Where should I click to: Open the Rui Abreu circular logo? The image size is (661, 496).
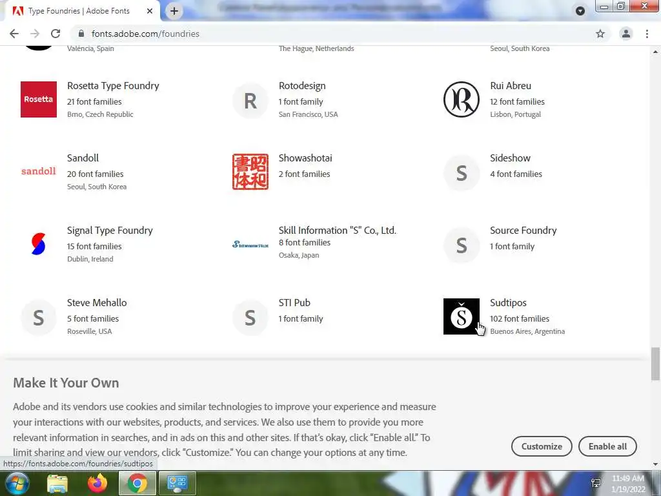[x=462, y=99]
